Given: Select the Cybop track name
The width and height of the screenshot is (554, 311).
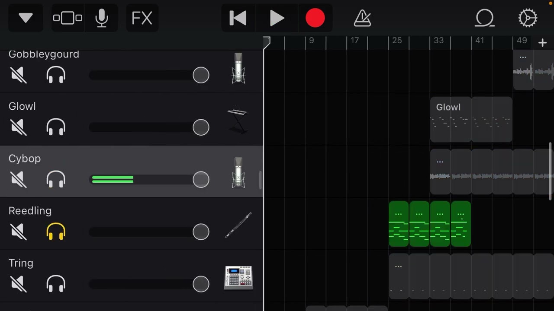Looking at the screenshot, I should (x=25, y=159).
